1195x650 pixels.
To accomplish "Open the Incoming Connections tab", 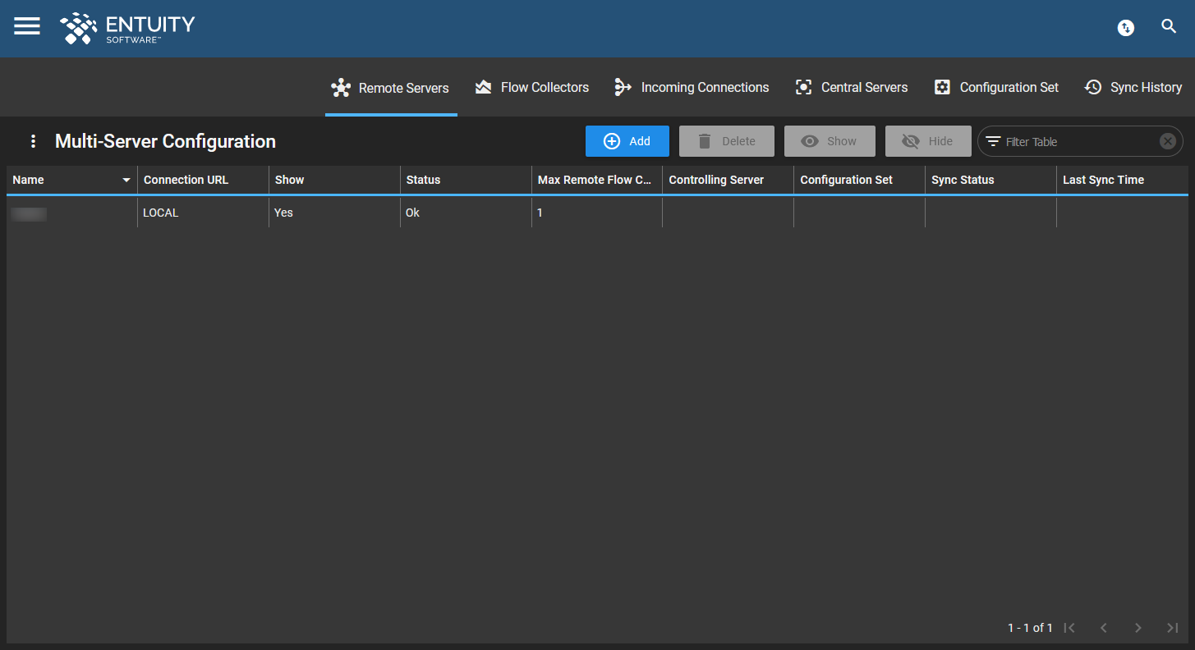I will tap(692, 88).
